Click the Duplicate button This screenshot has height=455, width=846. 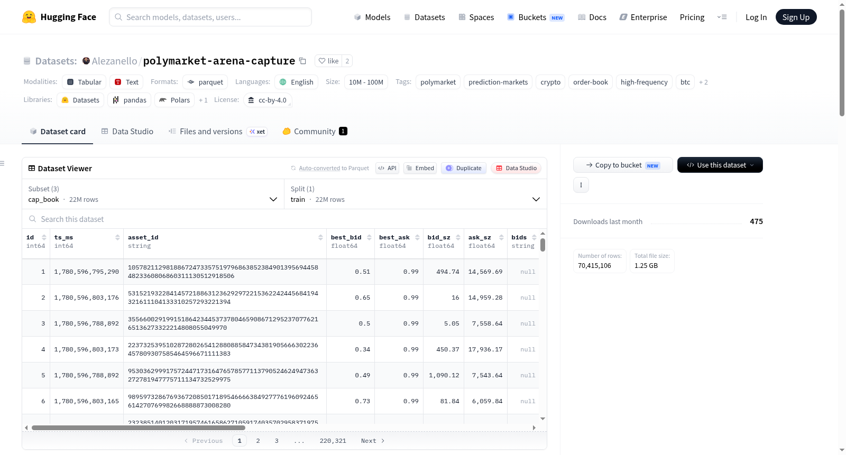464,168
